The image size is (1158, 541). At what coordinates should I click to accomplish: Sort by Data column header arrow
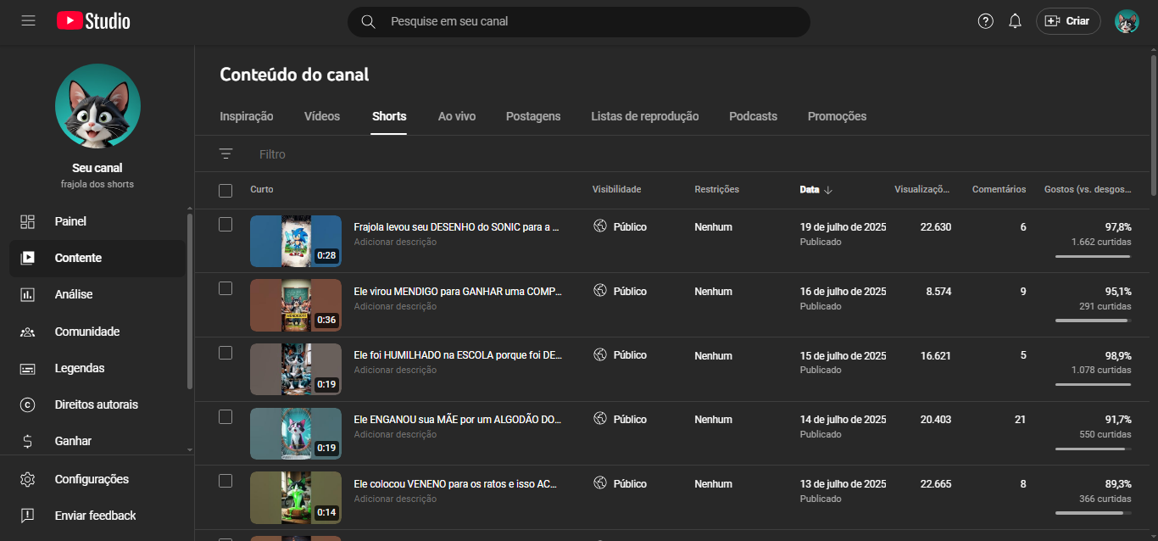tap(827, 190)
